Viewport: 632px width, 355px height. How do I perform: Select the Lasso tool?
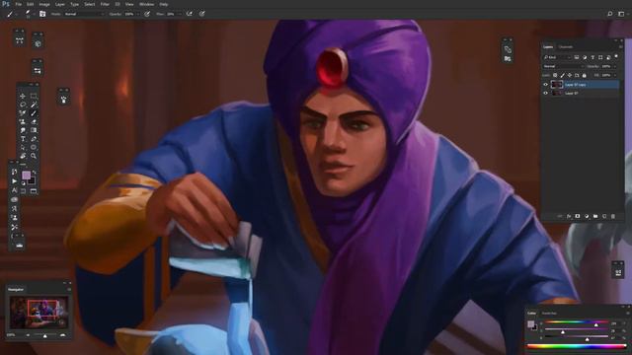point(23,105)
